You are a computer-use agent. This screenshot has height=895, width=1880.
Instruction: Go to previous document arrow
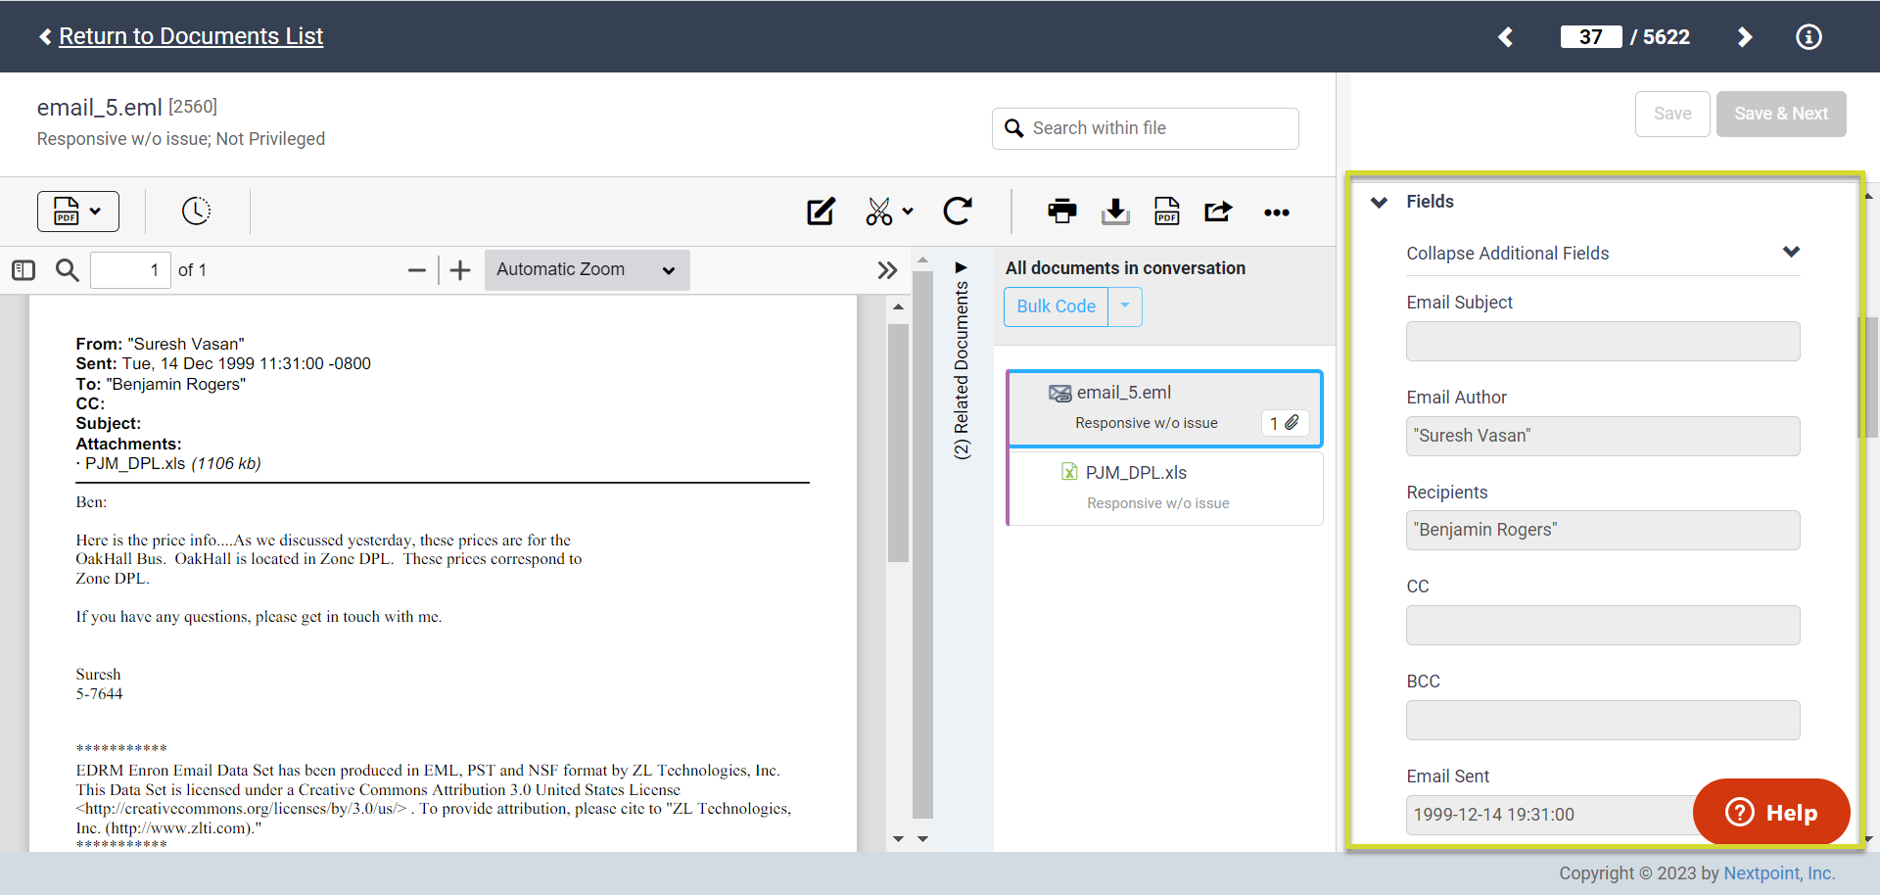(x=1506, y=37)
